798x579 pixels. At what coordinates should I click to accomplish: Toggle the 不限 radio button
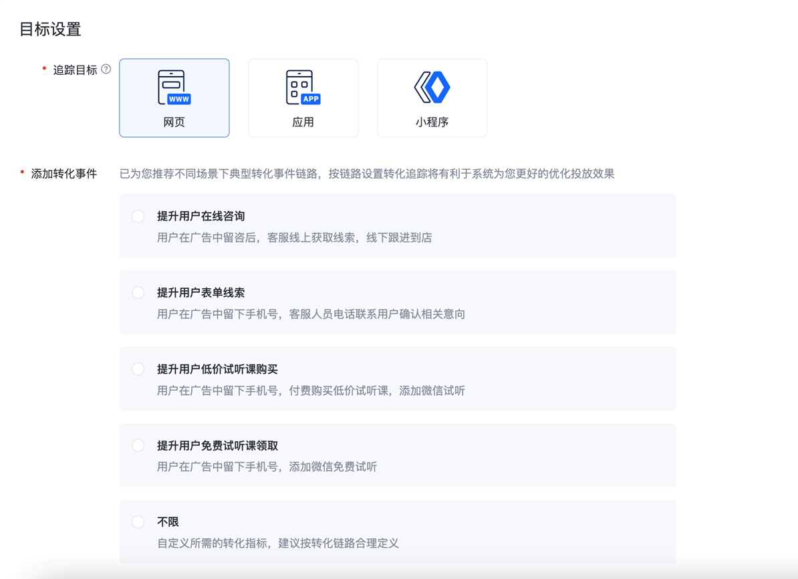[x=138, y=522]
